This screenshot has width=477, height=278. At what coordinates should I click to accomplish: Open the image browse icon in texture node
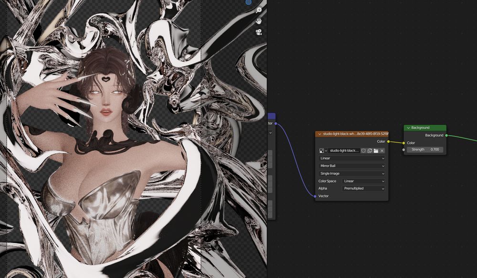click(x=323, y=150)
